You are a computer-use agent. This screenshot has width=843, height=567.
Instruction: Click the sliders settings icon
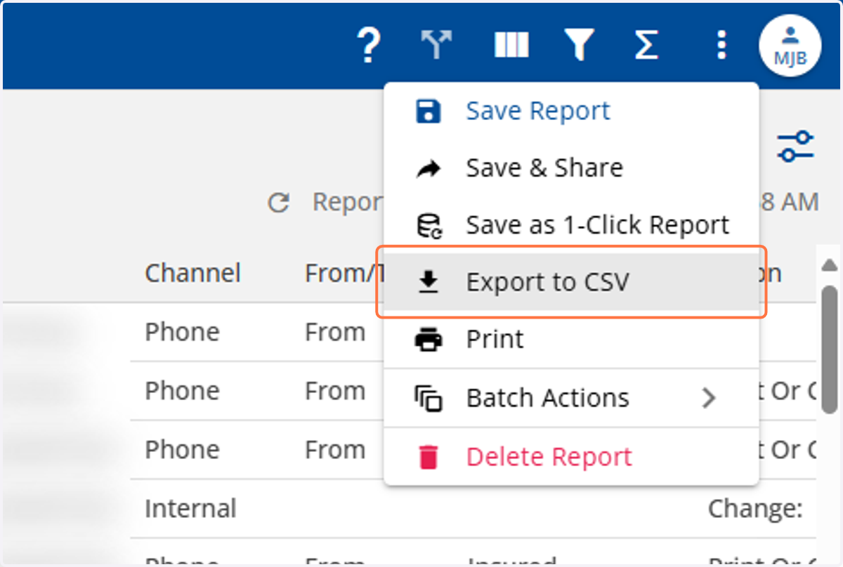[795, 147]
